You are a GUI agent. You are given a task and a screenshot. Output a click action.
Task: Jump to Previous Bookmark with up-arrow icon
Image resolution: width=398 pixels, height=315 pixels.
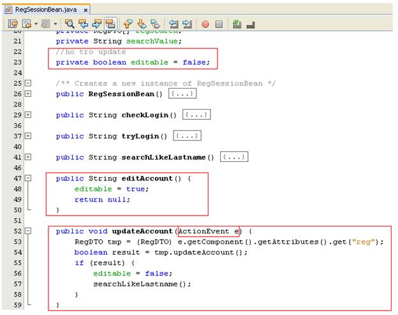tap(128, 24)
